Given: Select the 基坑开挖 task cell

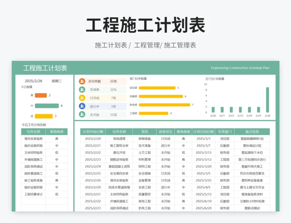Looking at the screenshot, I should 119,153.
